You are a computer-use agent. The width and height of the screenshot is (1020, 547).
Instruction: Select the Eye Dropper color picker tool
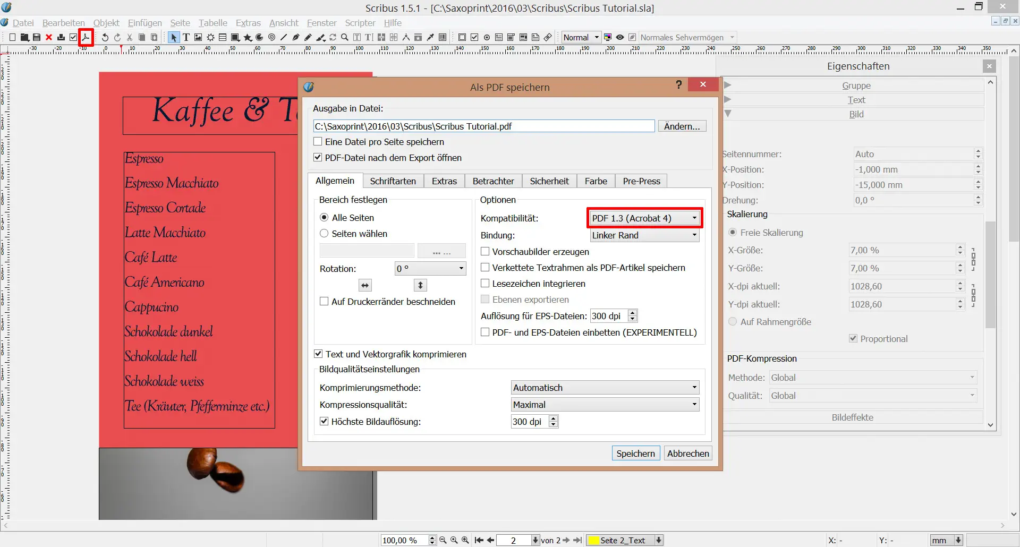tap(431, 37)
